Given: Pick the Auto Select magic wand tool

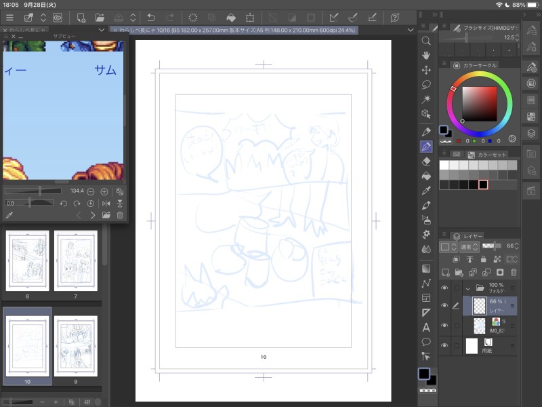Looking at the screenshot, I should 426,99.
